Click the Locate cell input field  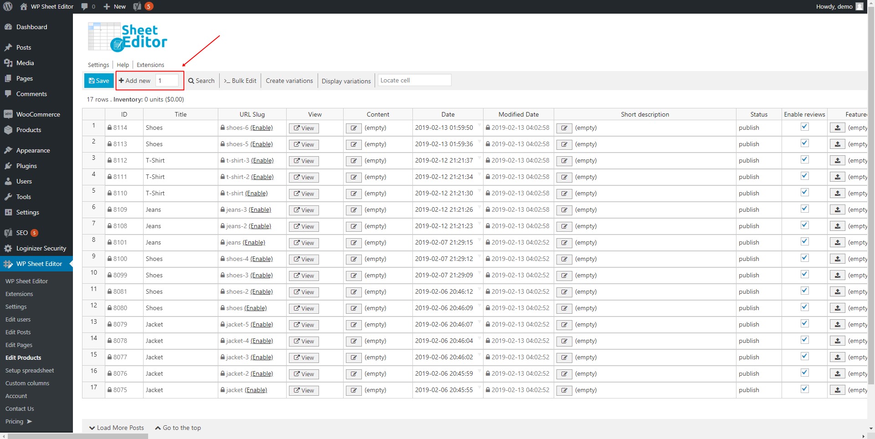(414, 80)
